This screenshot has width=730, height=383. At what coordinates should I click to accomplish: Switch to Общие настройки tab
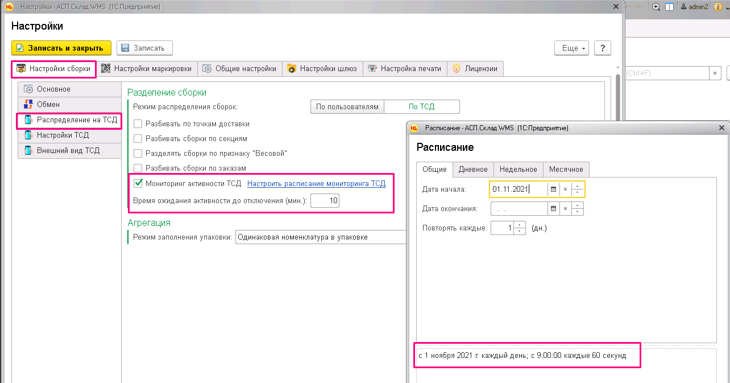[240, 69]
